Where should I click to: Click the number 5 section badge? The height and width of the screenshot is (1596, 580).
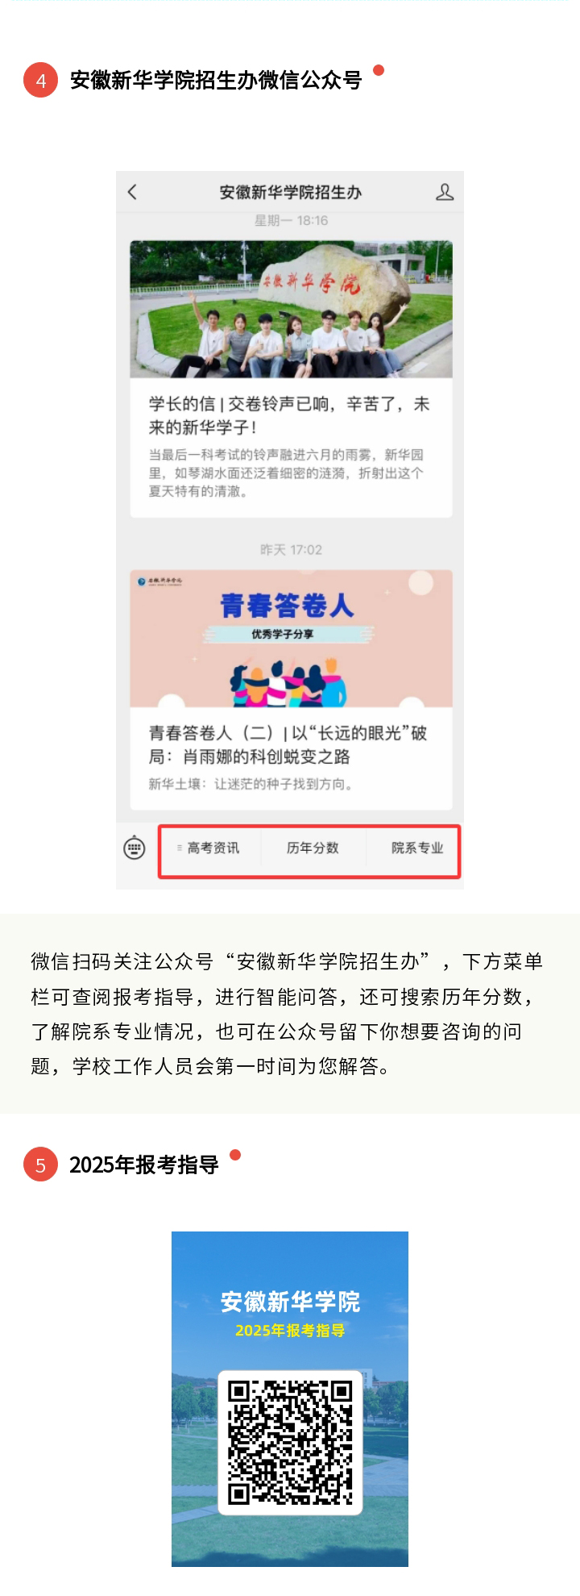(x=40, y=1165)
